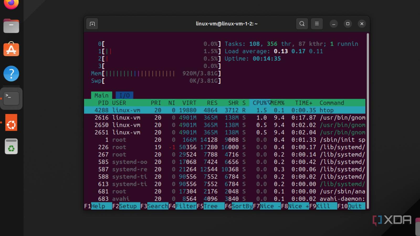Click the terminal's vertical scrollbar
Screen dimensions: 420x236
pos(368,121)
